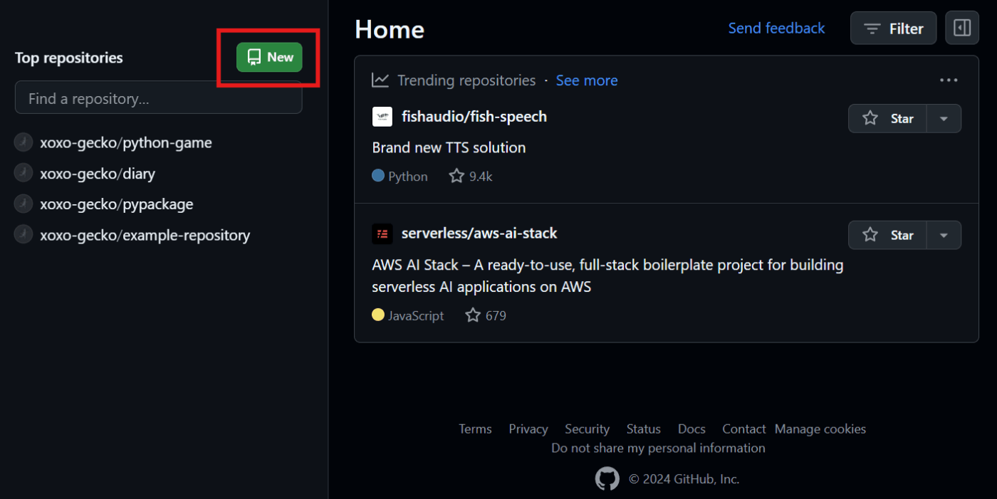Open the Contact footer link
This screenshot has height=499, width=997.
tap(743, 429)
